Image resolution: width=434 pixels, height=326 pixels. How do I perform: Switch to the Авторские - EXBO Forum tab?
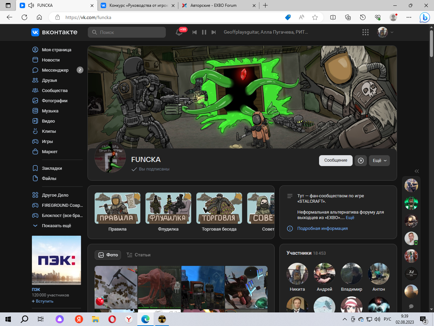[218, 5]
